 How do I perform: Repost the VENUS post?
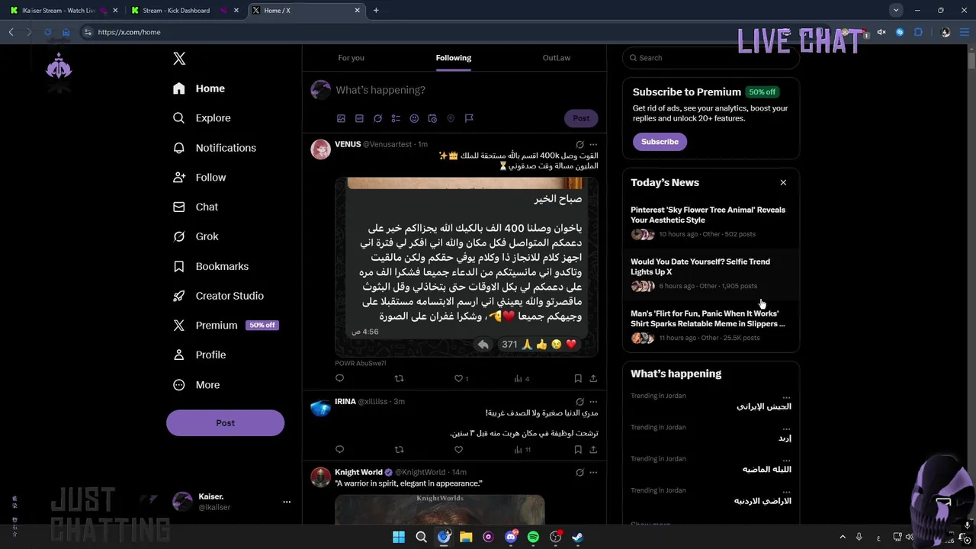[x=399, y=378]
